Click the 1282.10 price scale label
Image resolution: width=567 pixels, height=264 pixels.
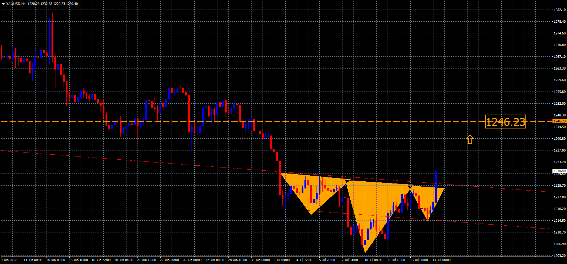[x=560, y=10]
